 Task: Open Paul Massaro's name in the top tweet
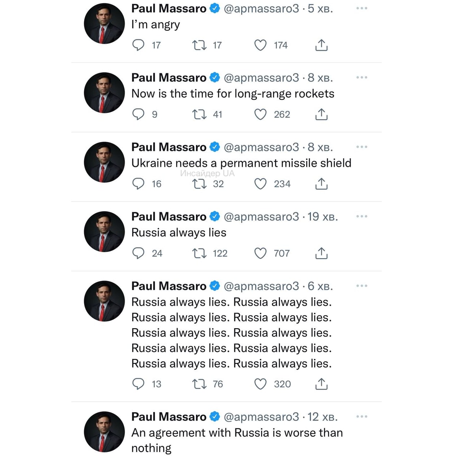point(169,8)
